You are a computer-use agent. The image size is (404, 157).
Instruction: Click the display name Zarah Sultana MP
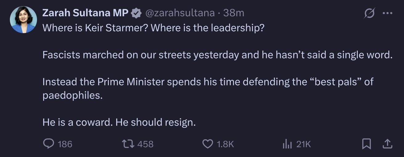(85, 13)
